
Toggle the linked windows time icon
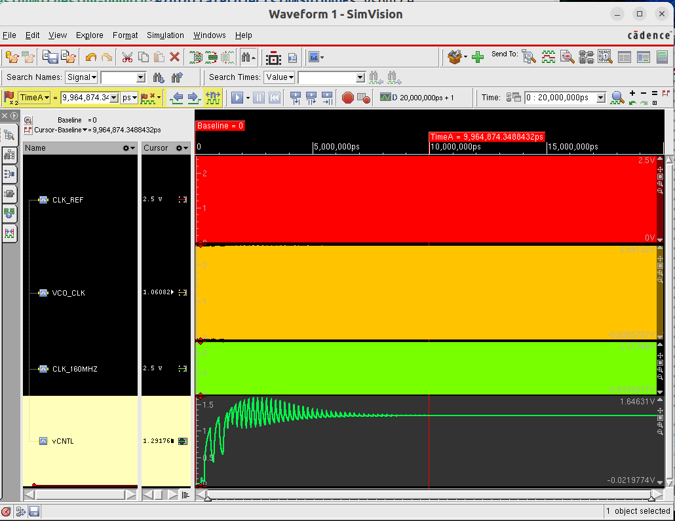(513, 98)
